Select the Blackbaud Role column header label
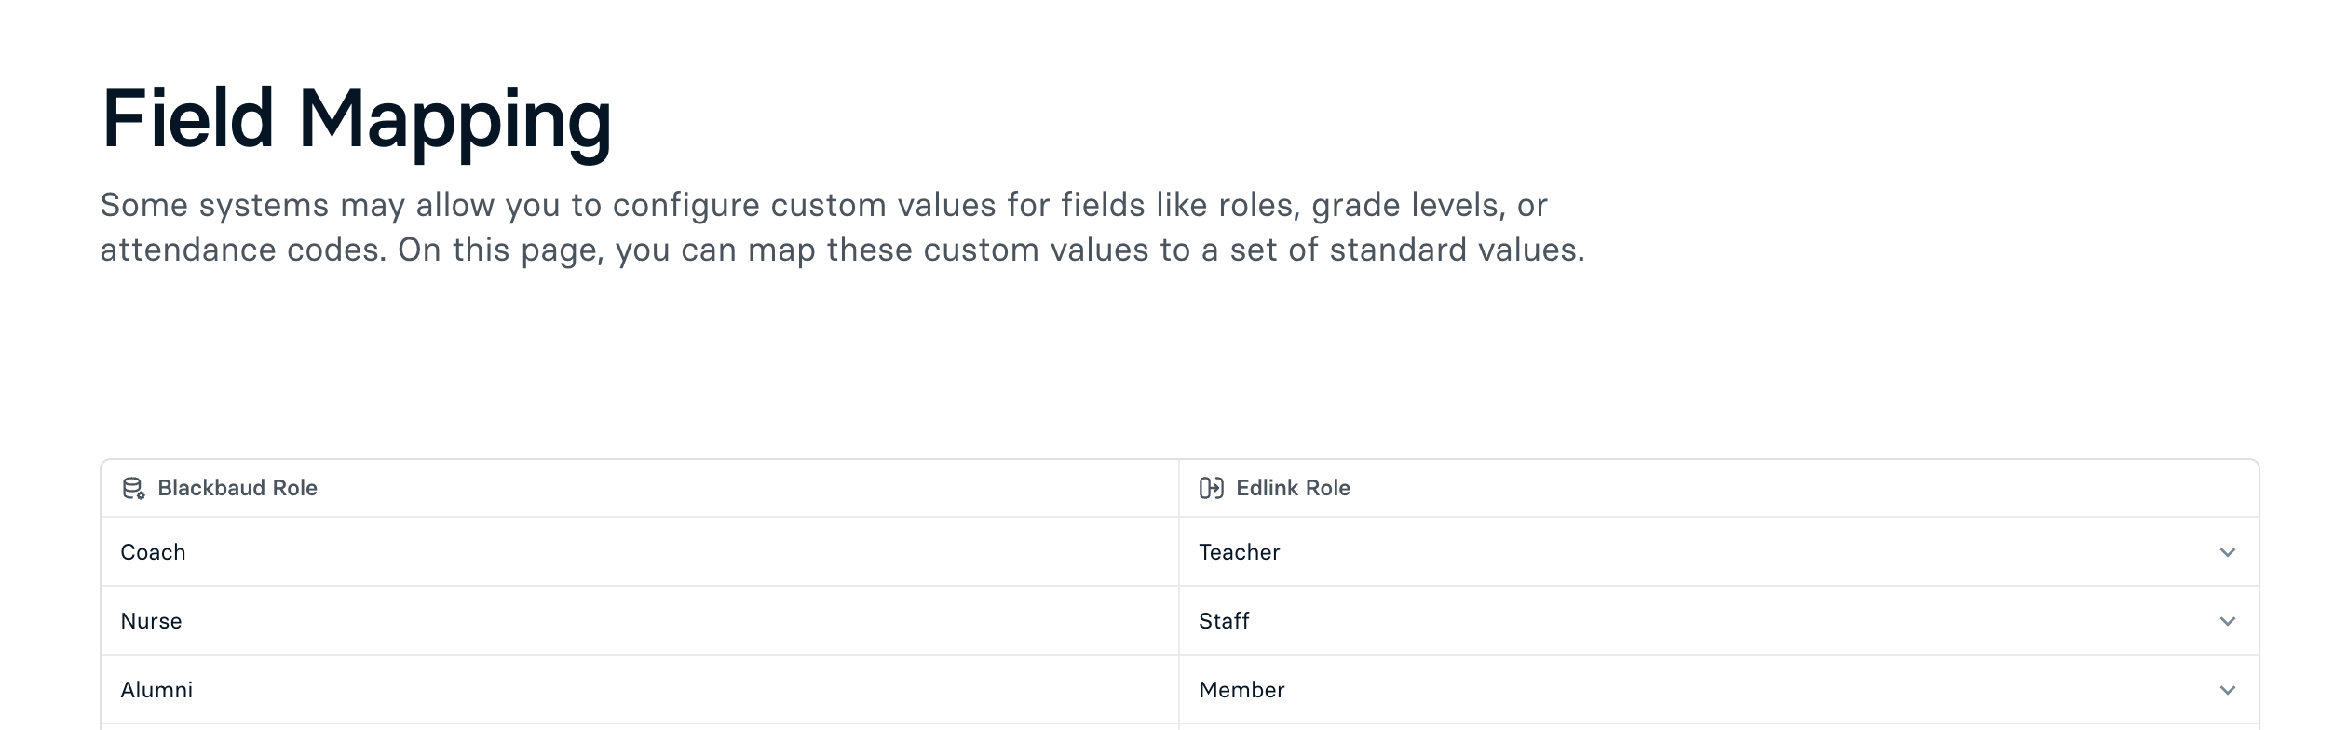Viewport: 2347px width, 730px height. coord(237,488)
